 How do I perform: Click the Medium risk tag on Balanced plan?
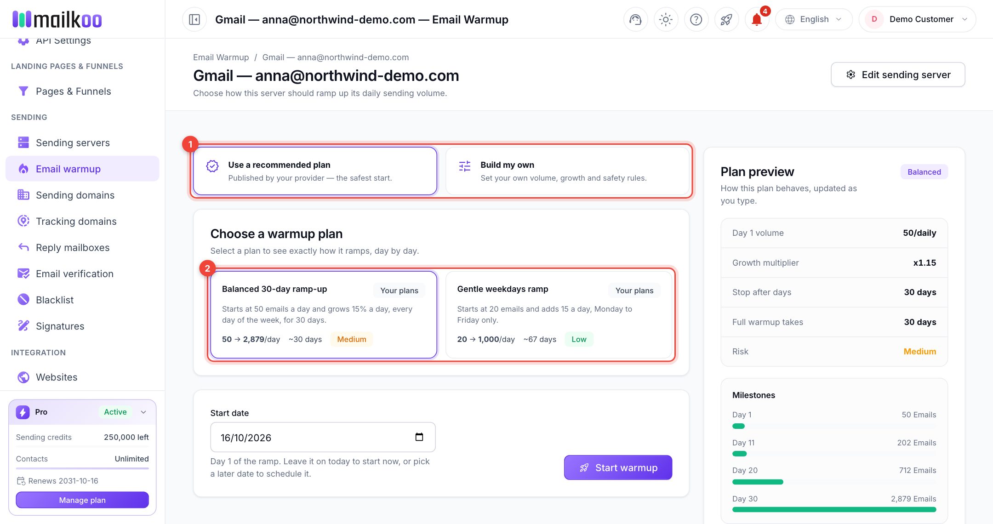[x=351, y=339]
